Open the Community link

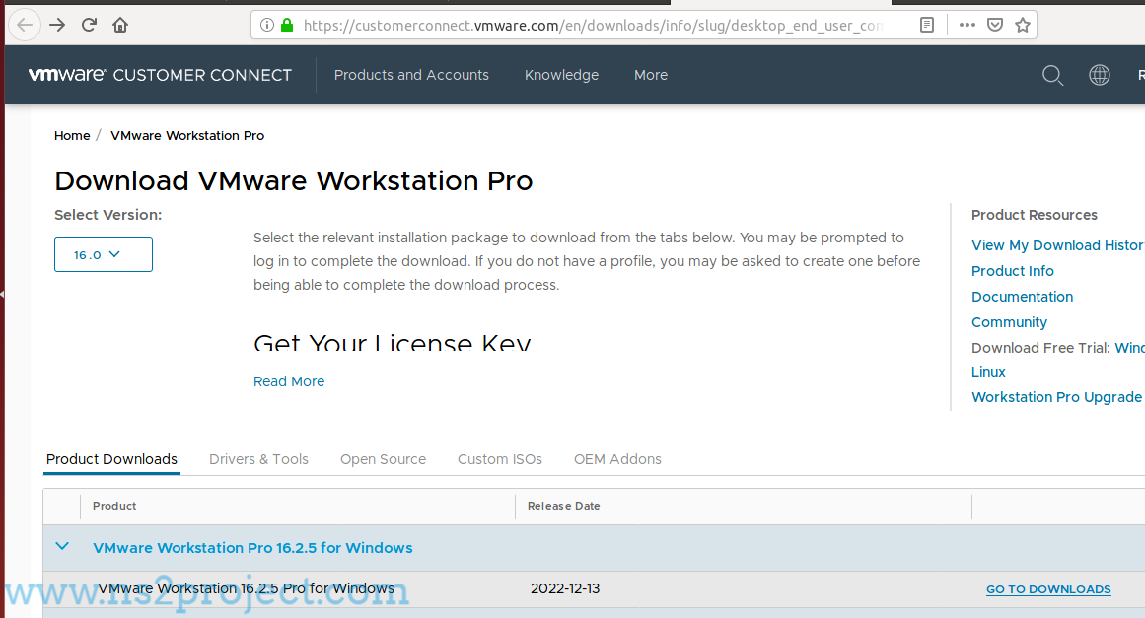(x=1009, y=321)
